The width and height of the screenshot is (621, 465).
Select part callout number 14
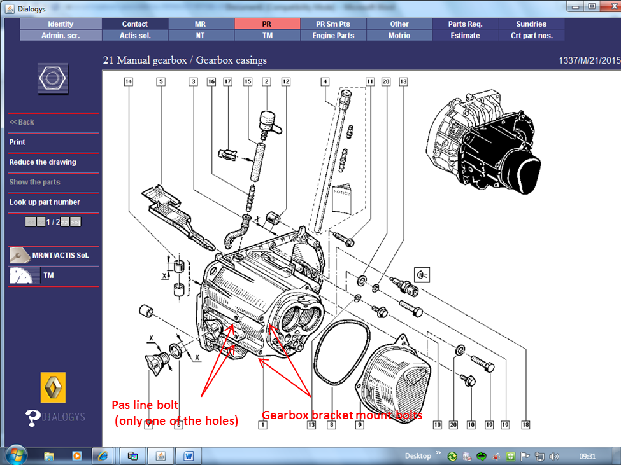[x=129, y=81]
